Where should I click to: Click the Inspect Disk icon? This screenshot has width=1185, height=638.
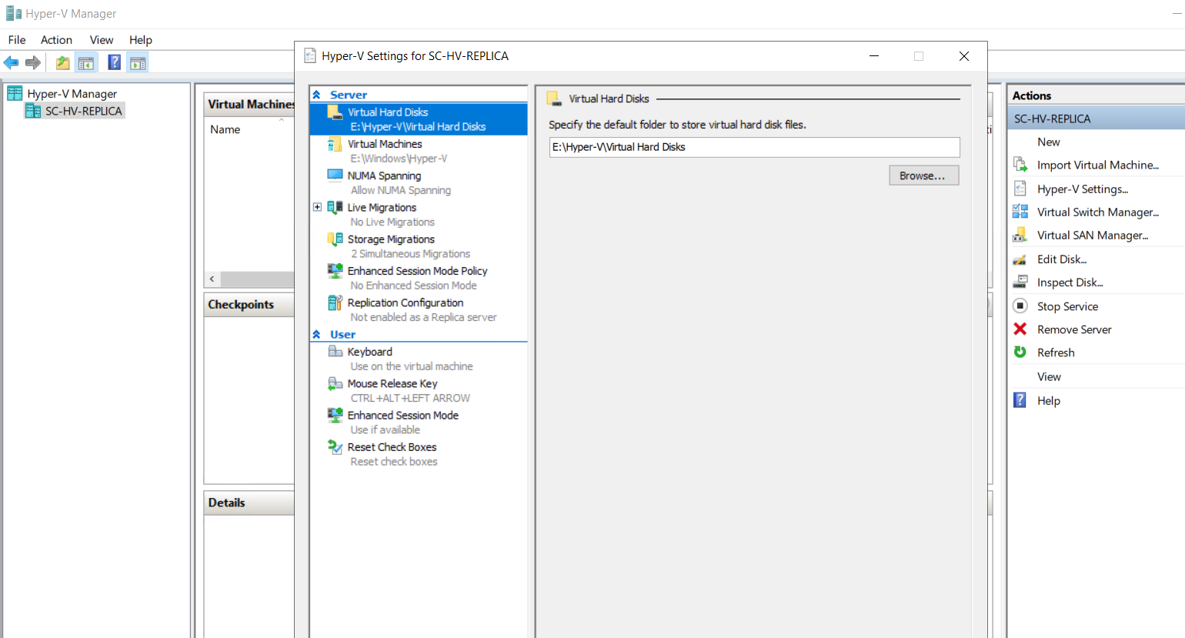pyautogui.click(x=1020, y=282)
